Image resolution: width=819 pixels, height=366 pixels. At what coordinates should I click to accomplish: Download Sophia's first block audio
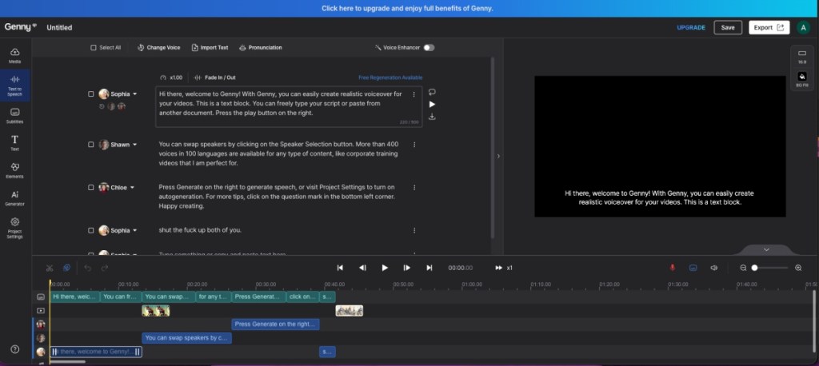pyautogui.click(x=432, y=117)
